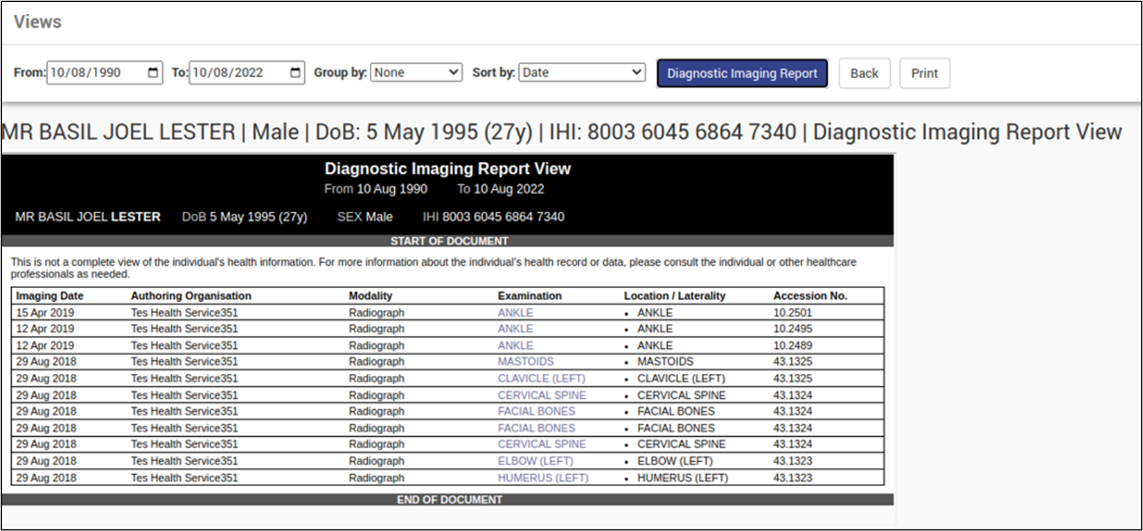Open the ANKLE exam with accession 10.2495
The height and width of the screenshot is (531, 1143).
coord(515,329)
